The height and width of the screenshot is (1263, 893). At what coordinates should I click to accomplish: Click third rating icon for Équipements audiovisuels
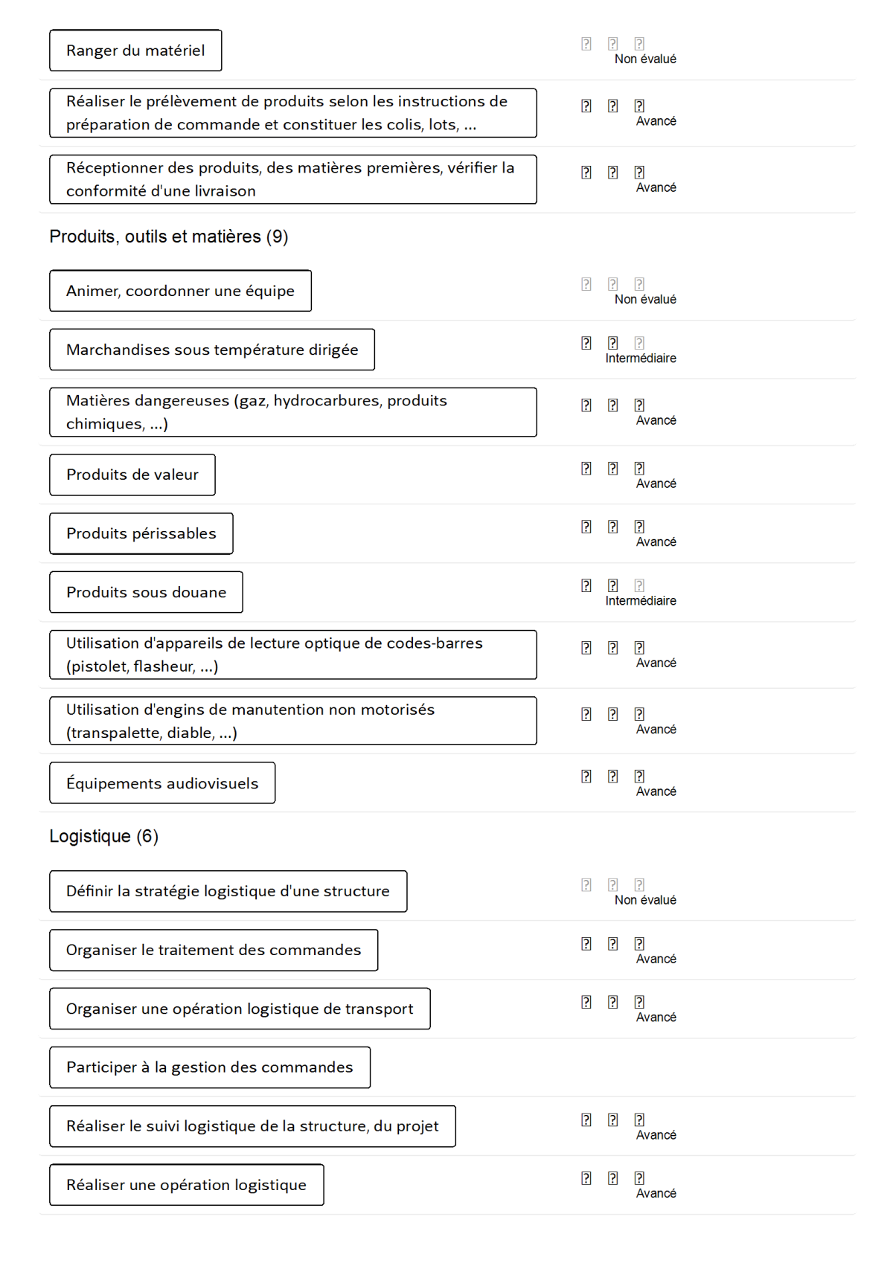click(x=639, y=777)
